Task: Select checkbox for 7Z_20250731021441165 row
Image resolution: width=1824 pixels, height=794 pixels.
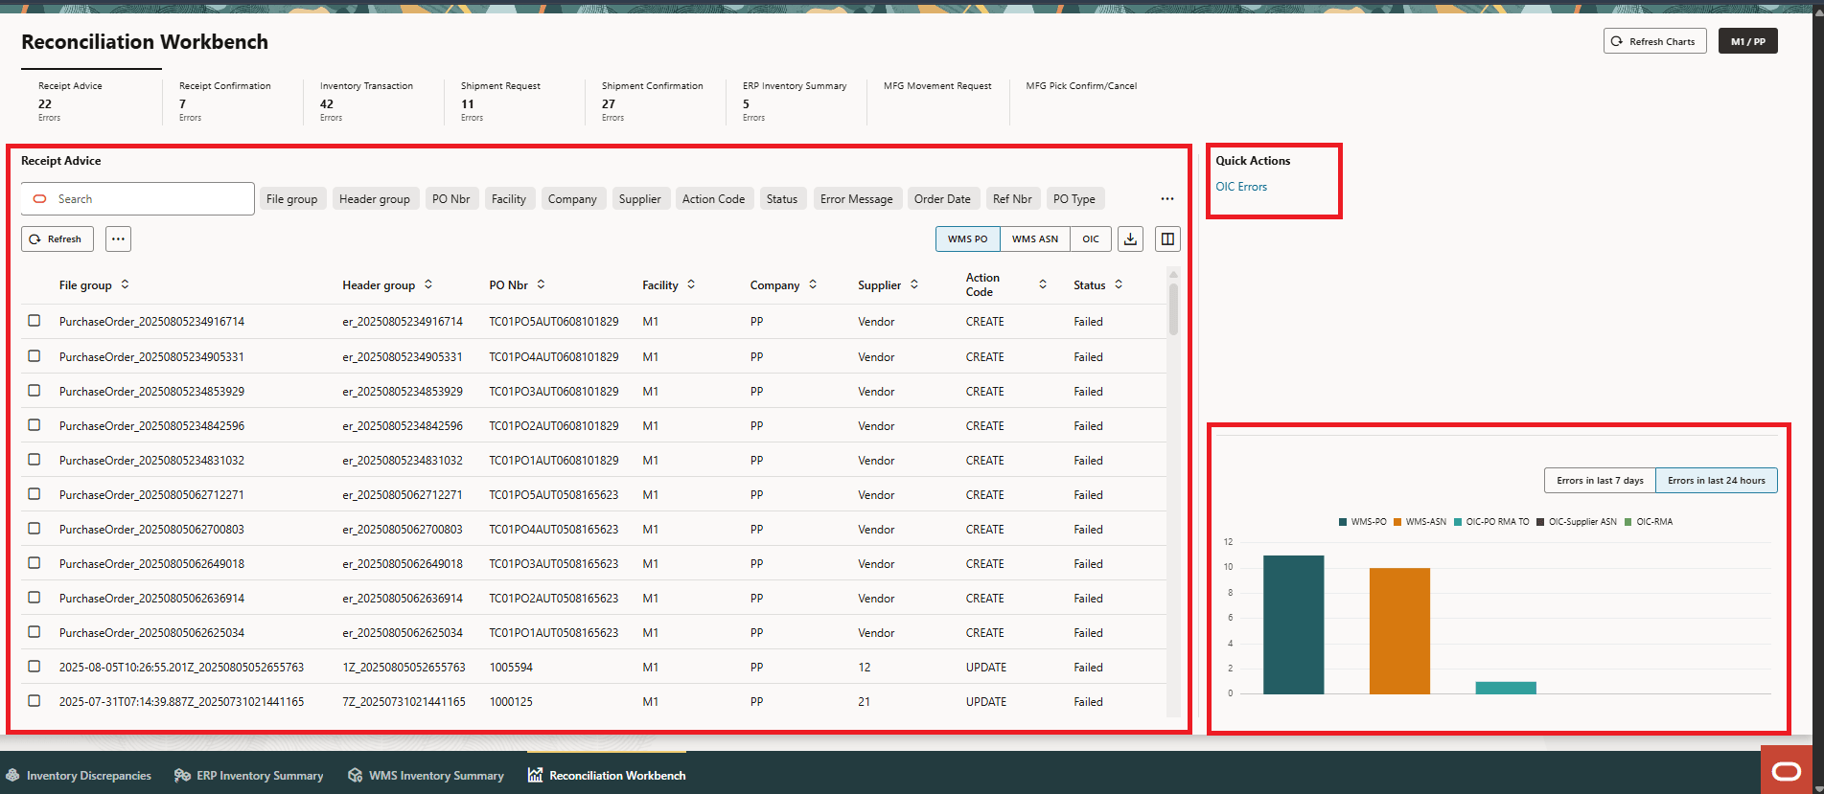Action: [35, 701]
